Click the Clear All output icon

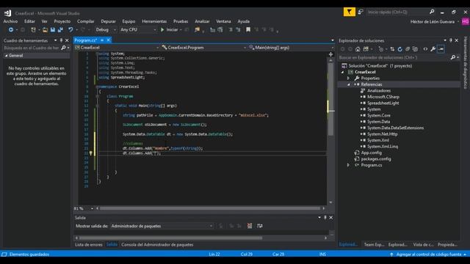point(250,226)
